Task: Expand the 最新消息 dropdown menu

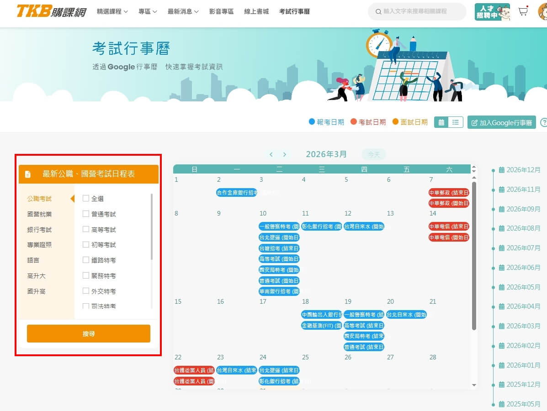Action: 183,11
